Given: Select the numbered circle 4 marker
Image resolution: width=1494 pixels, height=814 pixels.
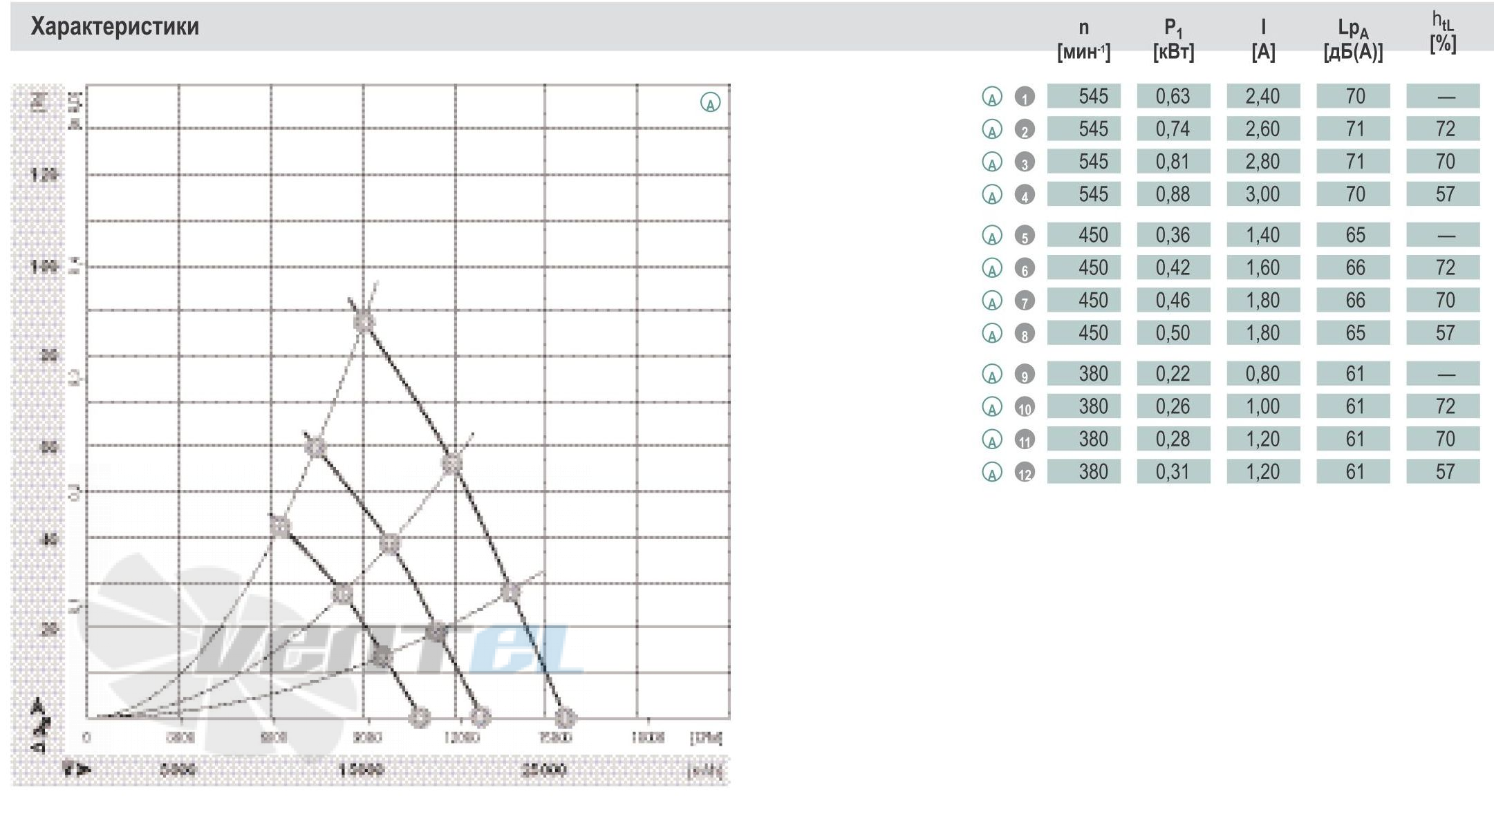Looking at the screenshot, I should (1025, 195).
